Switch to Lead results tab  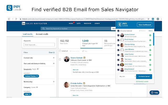pyautogui.click(x=28, y=34)
